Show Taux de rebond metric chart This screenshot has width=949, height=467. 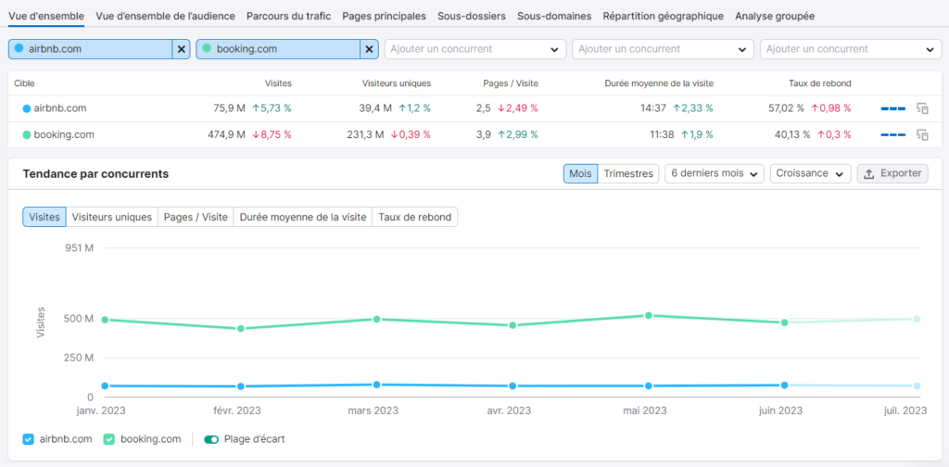415,217
